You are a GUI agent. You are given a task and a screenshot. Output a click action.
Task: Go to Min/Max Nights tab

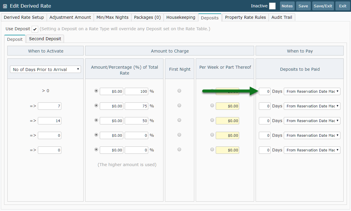click(112, 17)
